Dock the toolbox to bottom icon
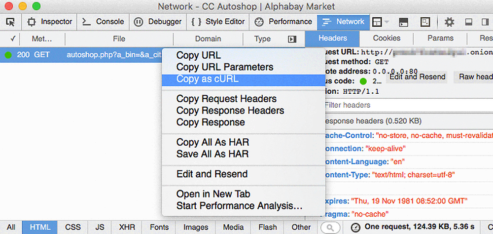 coord(469,22)
